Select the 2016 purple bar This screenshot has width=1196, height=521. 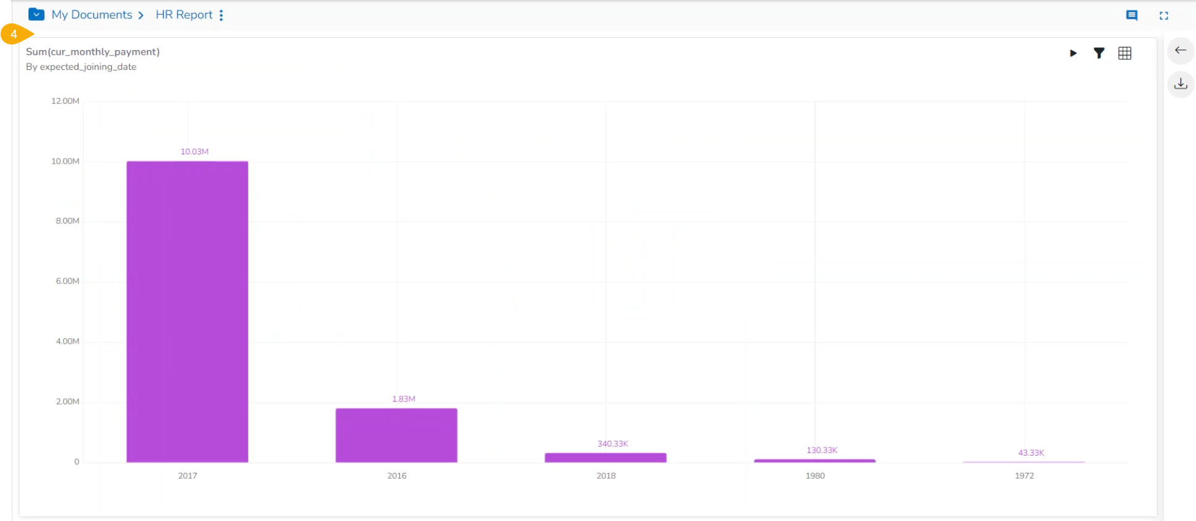[396, 435]
